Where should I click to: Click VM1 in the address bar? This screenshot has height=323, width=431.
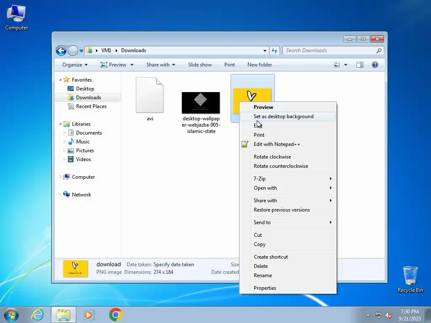coord(106,50)
